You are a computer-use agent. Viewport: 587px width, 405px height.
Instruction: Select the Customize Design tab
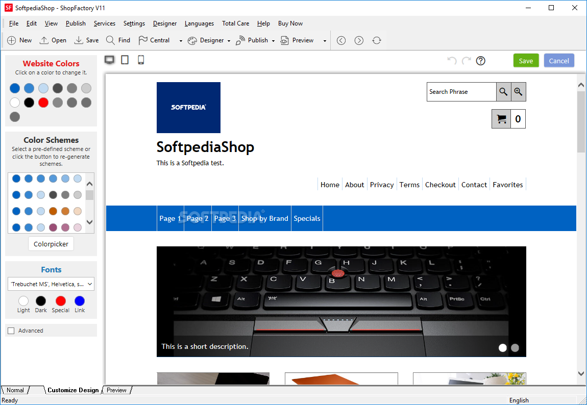(x=73, y=390)
